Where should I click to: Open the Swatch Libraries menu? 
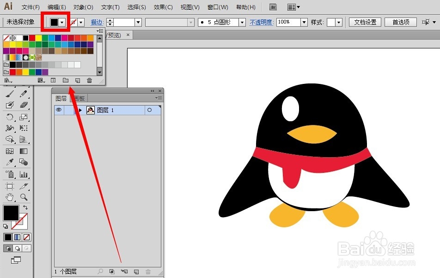click(x=8, y=81)
